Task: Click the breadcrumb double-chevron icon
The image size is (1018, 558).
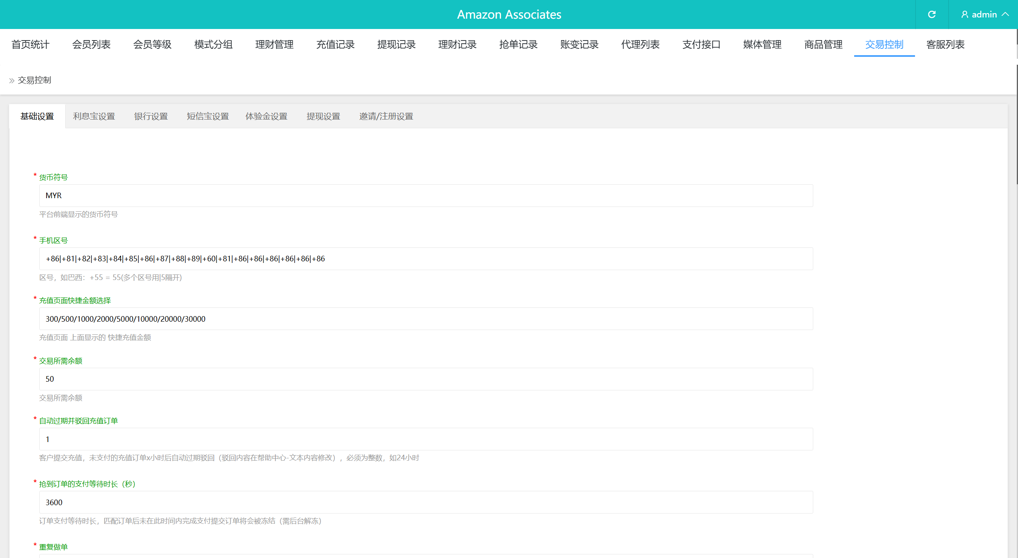Action: [x=12, y=81]
